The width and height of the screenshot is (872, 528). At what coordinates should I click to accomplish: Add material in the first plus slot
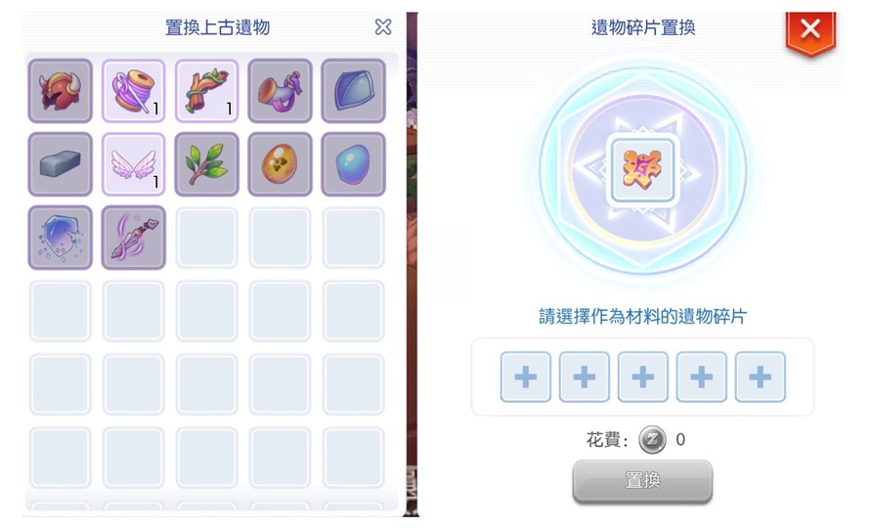point(526,376)
